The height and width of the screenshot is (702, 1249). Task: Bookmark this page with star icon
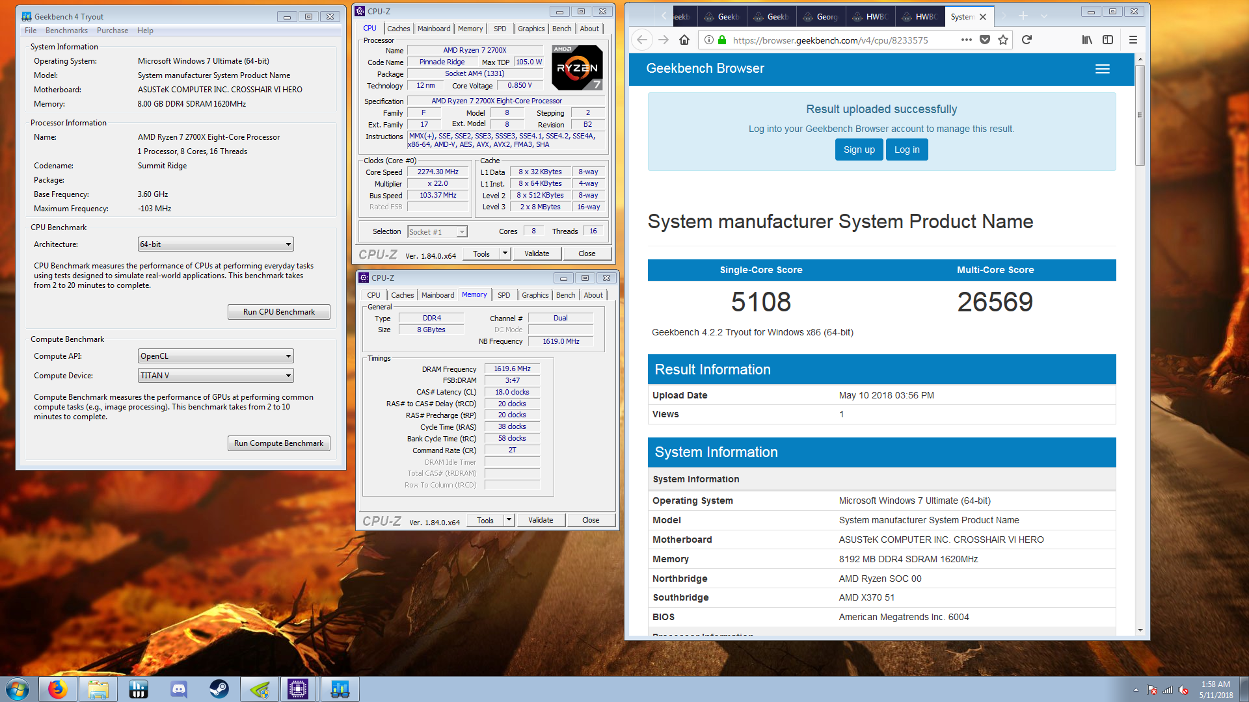pos(1003,40)
